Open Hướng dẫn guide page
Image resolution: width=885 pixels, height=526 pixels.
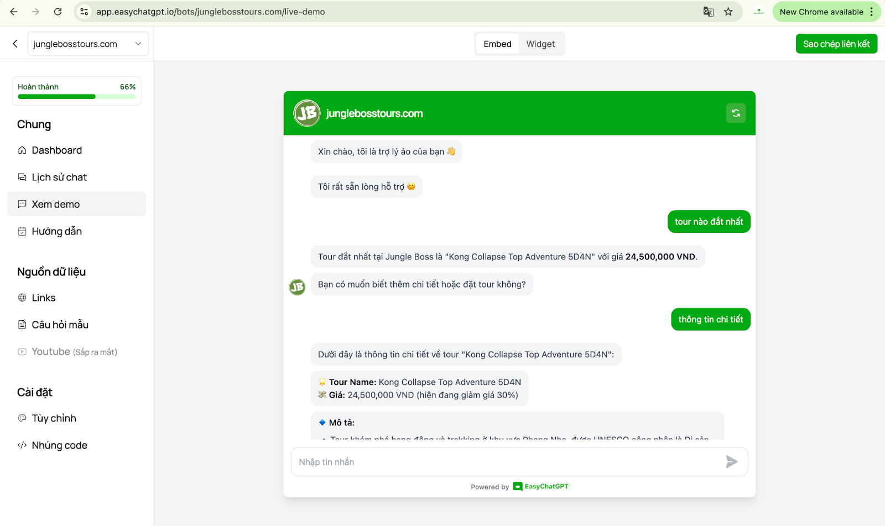point(76,231)
